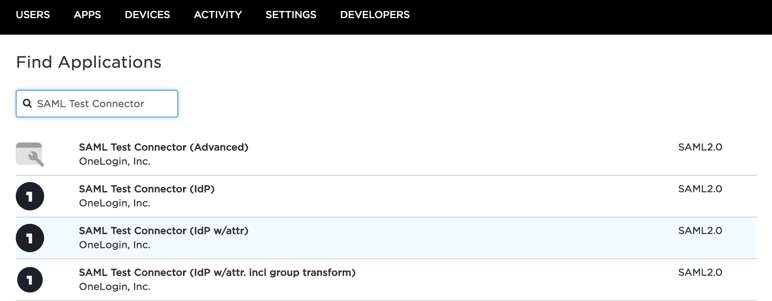
Task: Click SAML2.0 label on the group transform row
Action: pyautogui.click(x=700, y=272)
